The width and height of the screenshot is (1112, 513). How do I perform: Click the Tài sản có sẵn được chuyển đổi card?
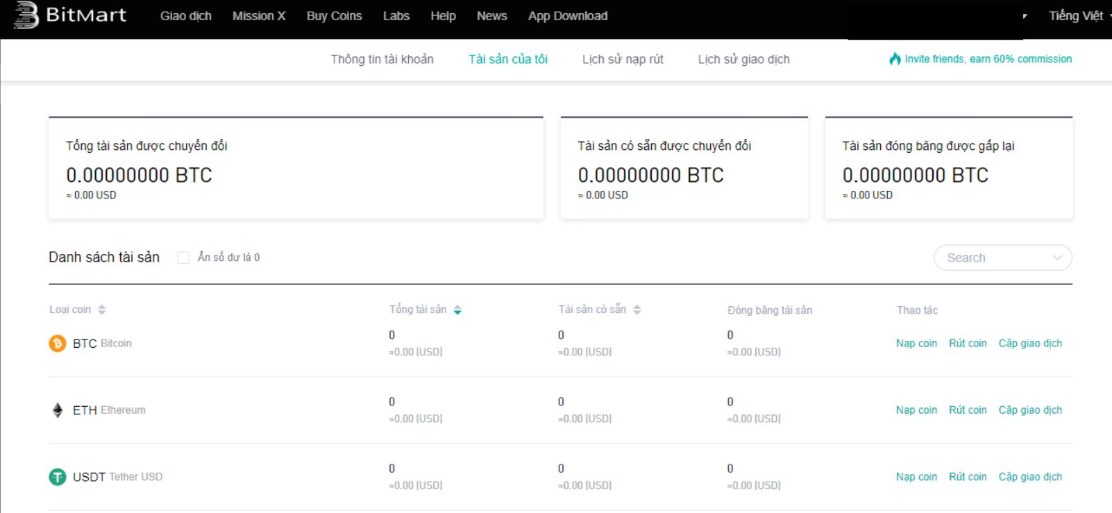(x=684, y=168)
